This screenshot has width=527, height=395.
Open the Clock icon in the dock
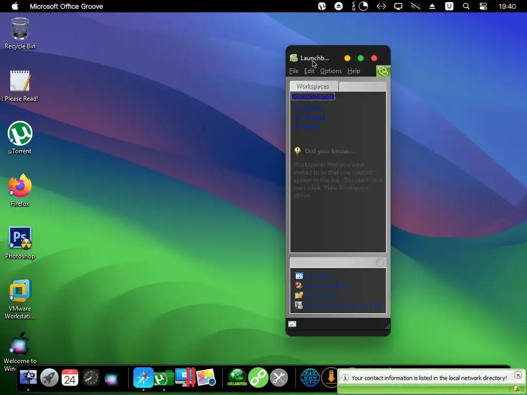click(x=91, y=378)
